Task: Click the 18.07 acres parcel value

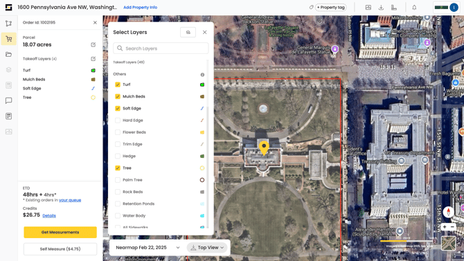Action: pyautogui.click(x=37, y=45)
